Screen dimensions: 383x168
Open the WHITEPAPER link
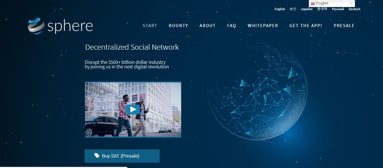coord(263,26)
